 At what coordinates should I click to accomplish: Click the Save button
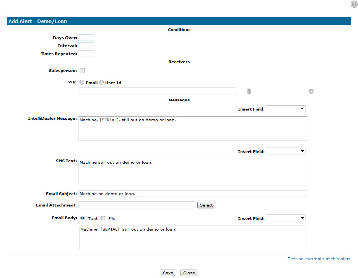(x=168, y=273)
